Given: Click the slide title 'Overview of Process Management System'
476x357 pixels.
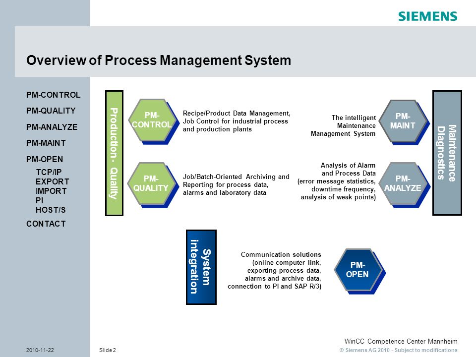Looking at the screenshot, I should (159, 60).
